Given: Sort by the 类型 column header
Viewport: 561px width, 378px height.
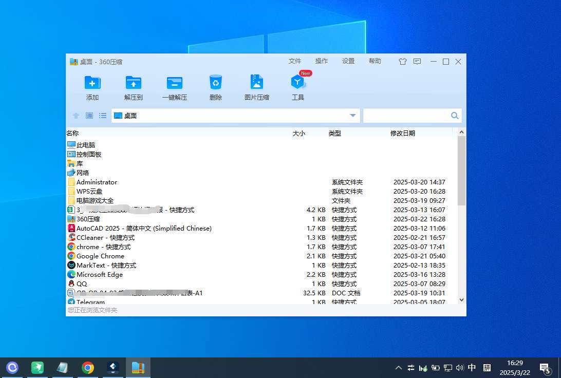Looking at the screenshot, I should [x=334, y=134].
